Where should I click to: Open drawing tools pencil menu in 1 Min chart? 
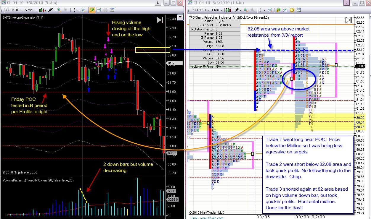coord(238,10)
